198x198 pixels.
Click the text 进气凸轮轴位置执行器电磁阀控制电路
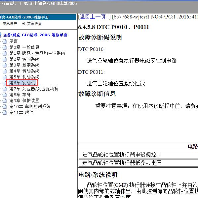click(132, 61)
